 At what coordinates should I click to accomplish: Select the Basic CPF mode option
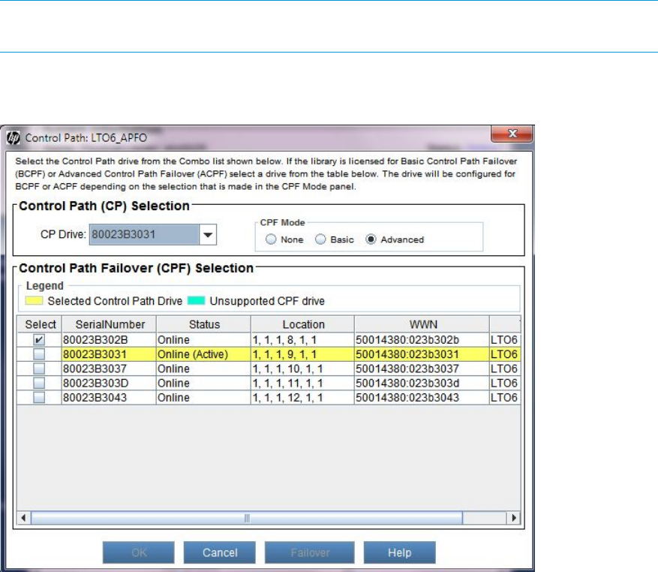pos(320,239)
